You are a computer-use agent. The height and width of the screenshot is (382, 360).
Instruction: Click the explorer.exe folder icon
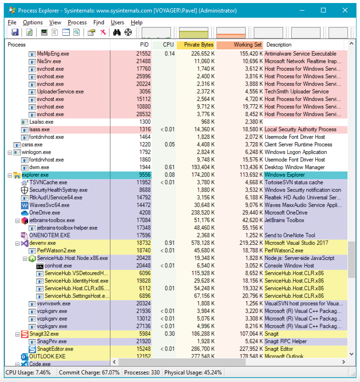point(17,175)
